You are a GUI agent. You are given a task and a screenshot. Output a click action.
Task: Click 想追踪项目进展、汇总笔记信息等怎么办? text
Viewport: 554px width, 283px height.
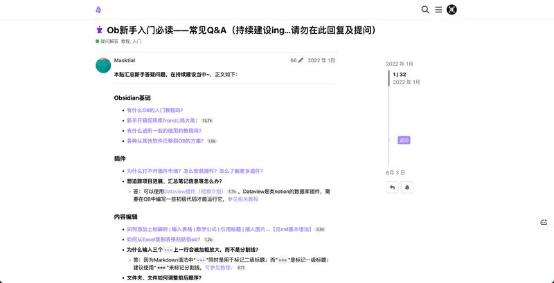175,181
